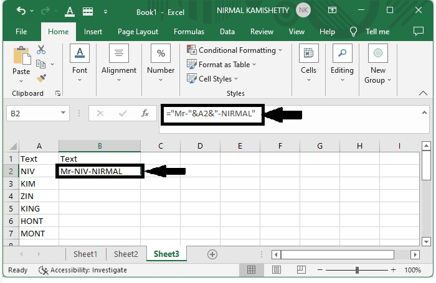The image size is (436, 283).
Task: Open Customize Quick Access Toolbar arrow
Action: [x=105, y=12]
